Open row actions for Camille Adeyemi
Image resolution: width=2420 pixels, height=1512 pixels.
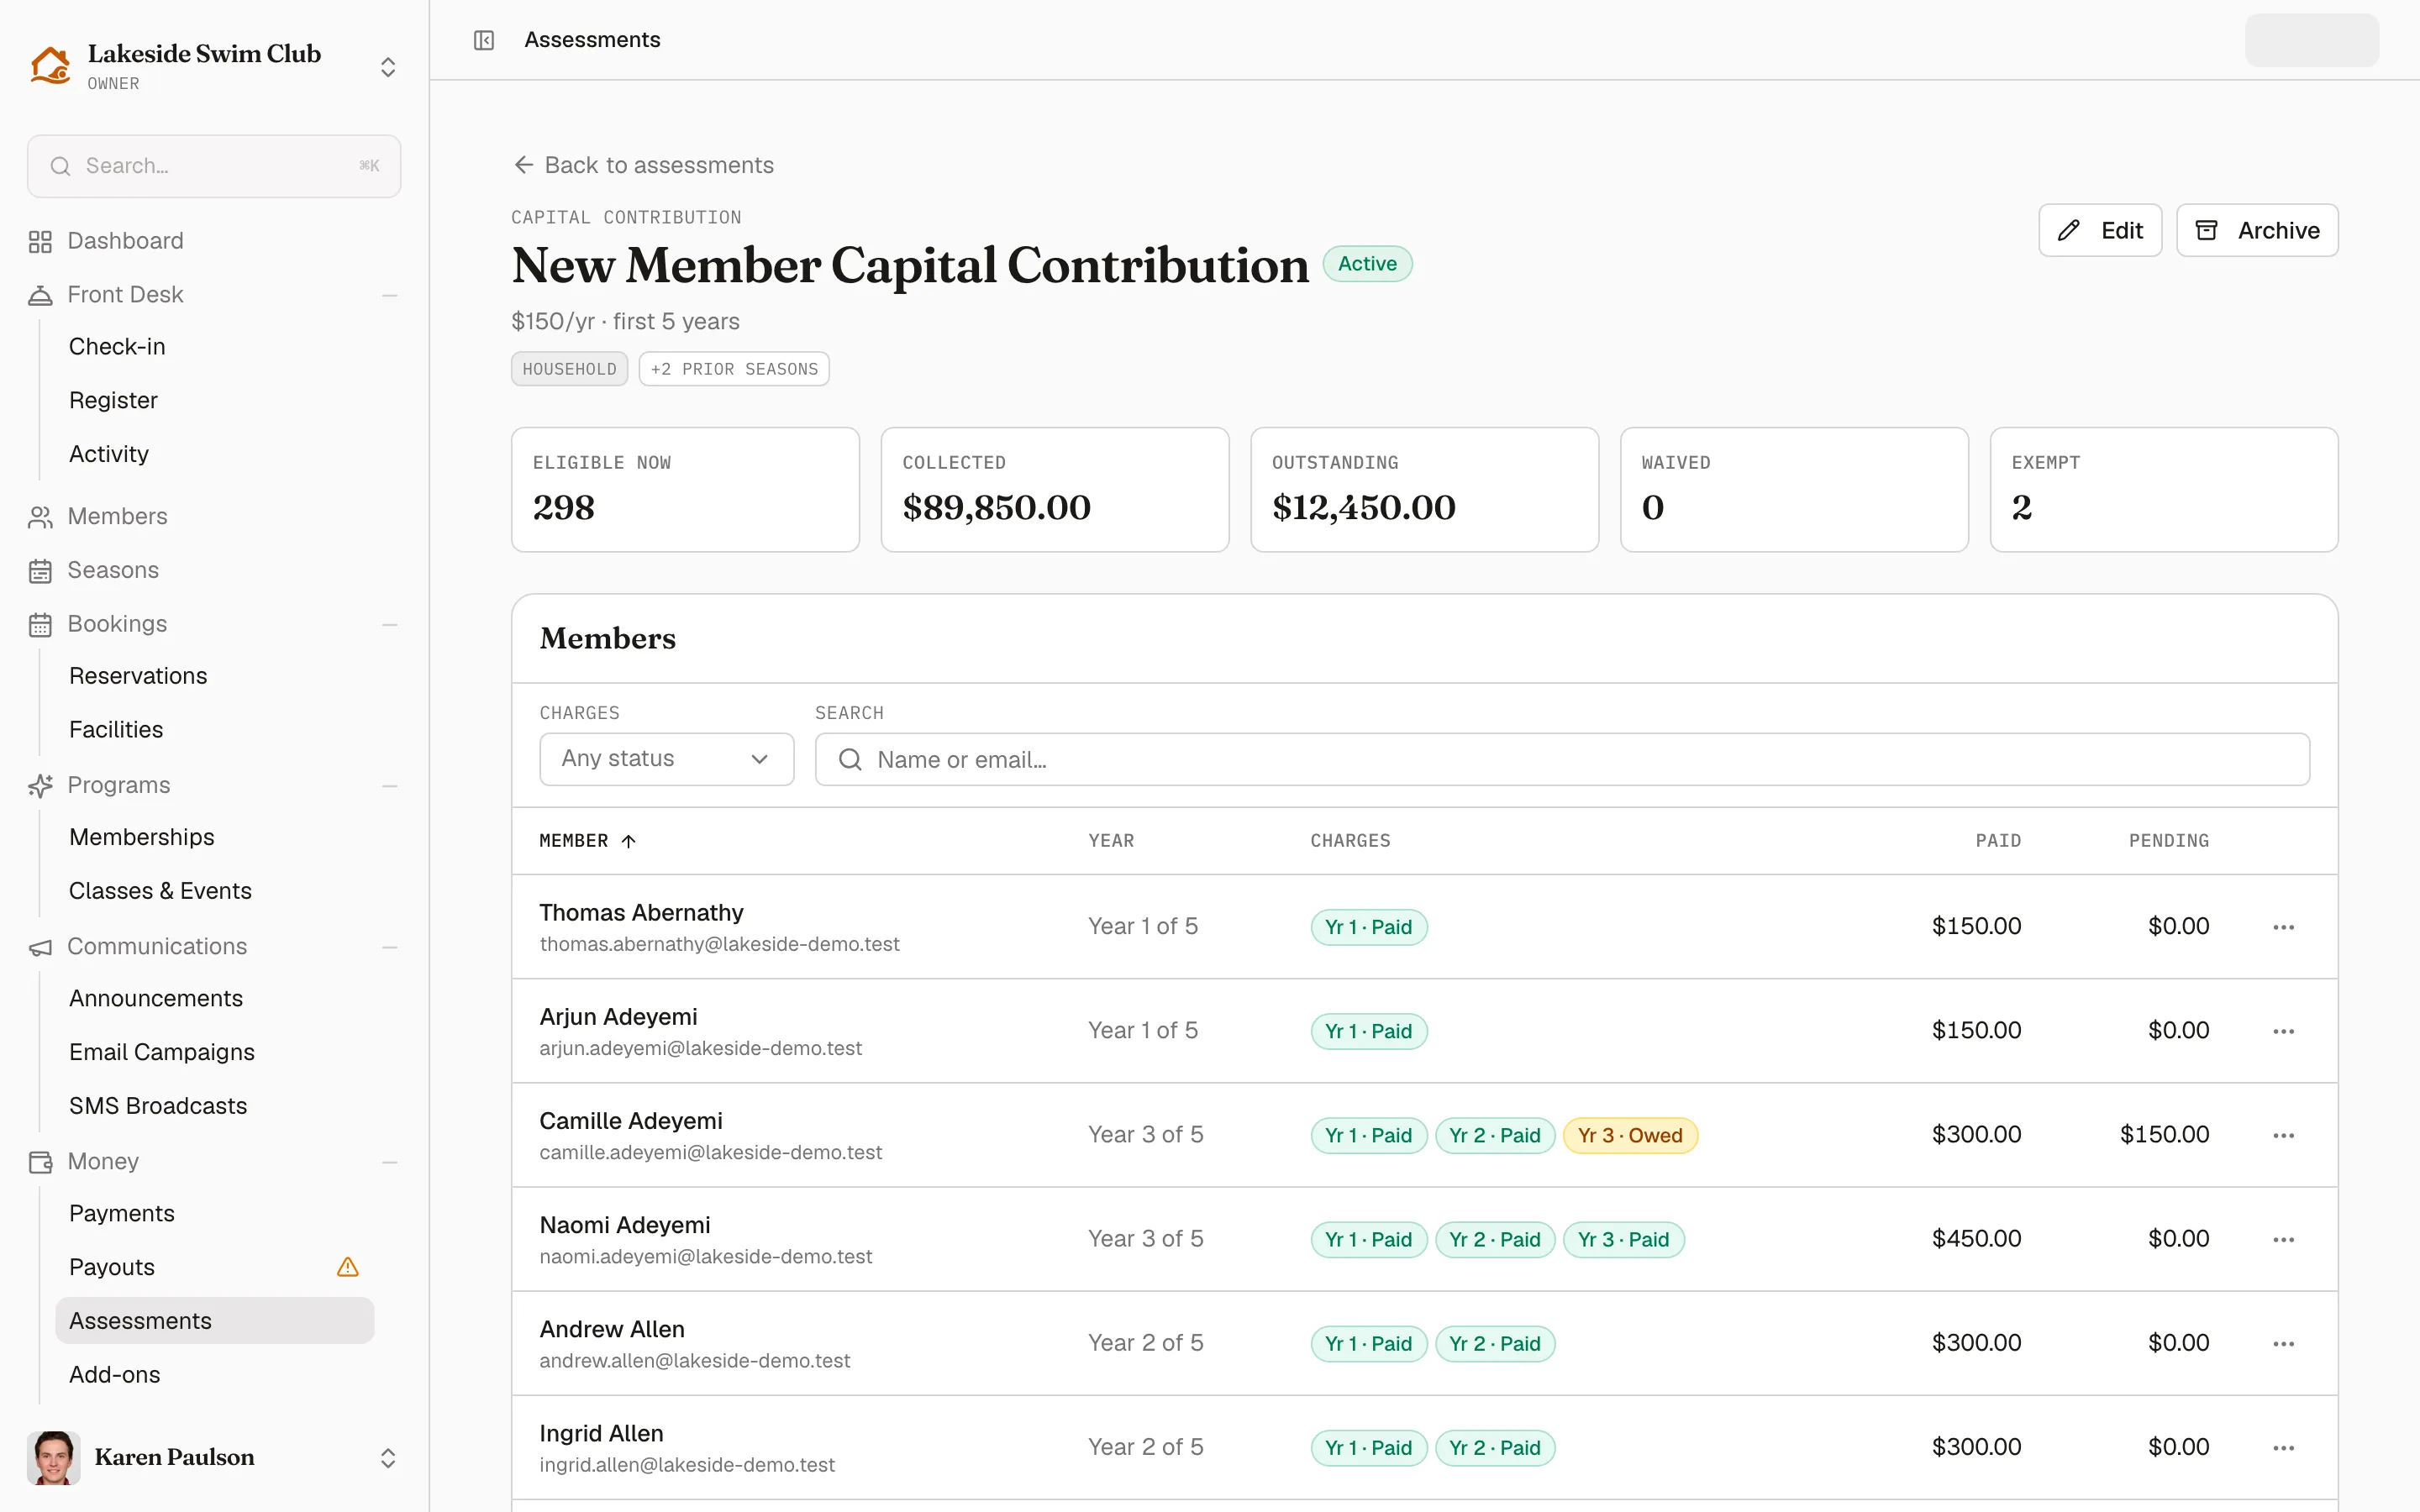coord(2283,1135)
